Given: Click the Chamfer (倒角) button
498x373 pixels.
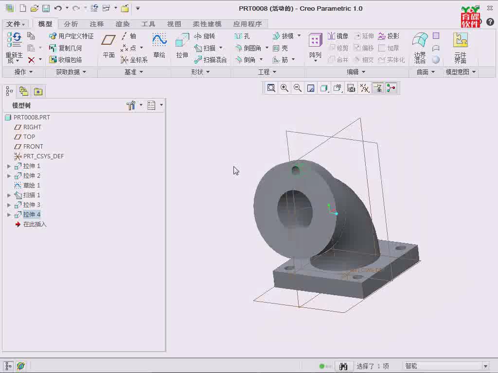Looking at the screenshot, I should (x=245, y=60).
